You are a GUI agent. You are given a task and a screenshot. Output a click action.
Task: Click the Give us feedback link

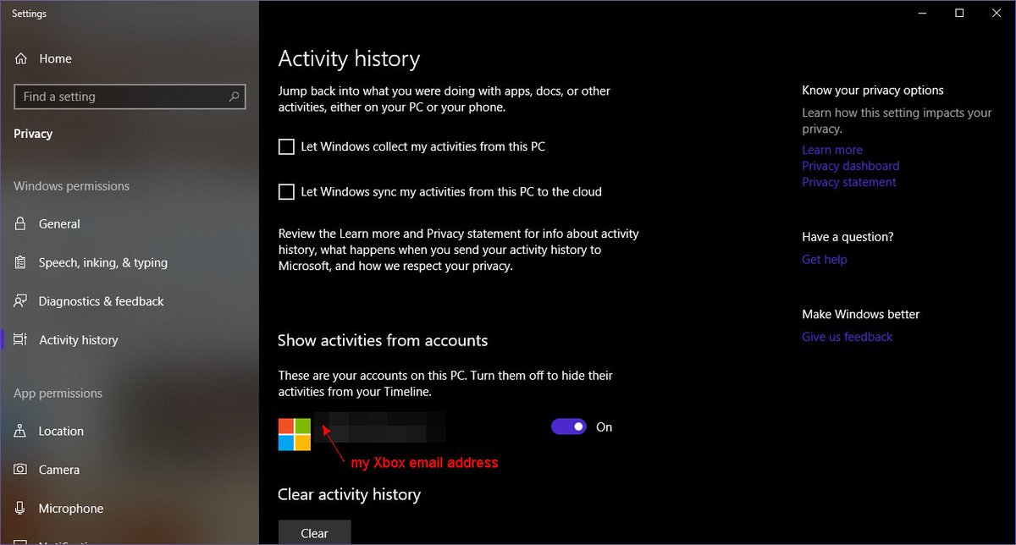(x=848, y=337)
